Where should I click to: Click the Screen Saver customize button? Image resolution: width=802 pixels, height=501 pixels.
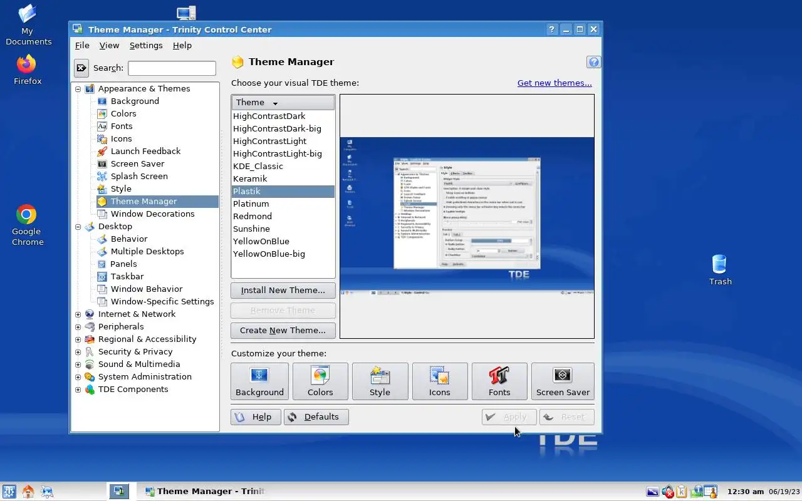[563, 381]
